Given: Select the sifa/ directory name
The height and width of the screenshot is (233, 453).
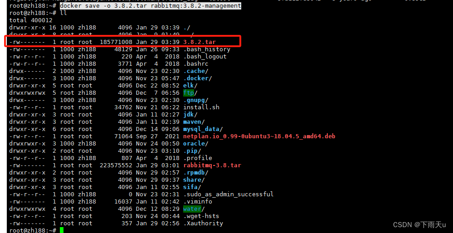Looking at the screenshot, I should point(192,187).
